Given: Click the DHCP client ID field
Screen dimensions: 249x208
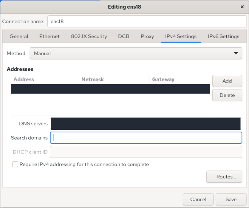Looking at the screenshot, I should pyautogui.click(x=146, y=152).
